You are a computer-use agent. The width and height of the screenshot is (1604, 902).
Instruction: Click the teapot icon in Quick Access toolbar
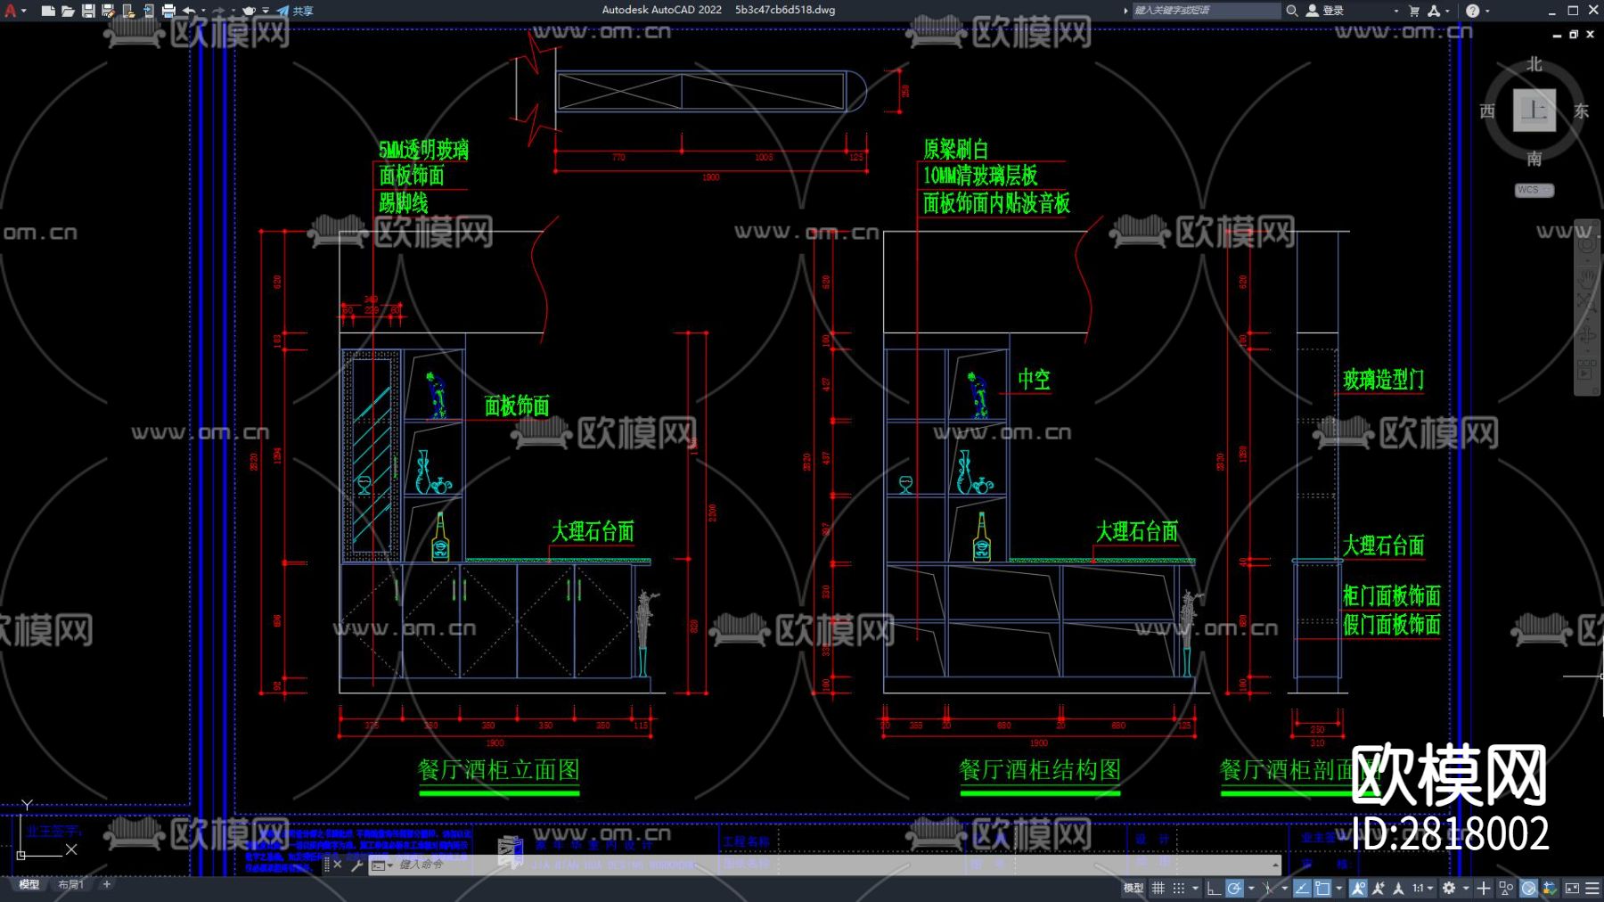click(249, 11)
